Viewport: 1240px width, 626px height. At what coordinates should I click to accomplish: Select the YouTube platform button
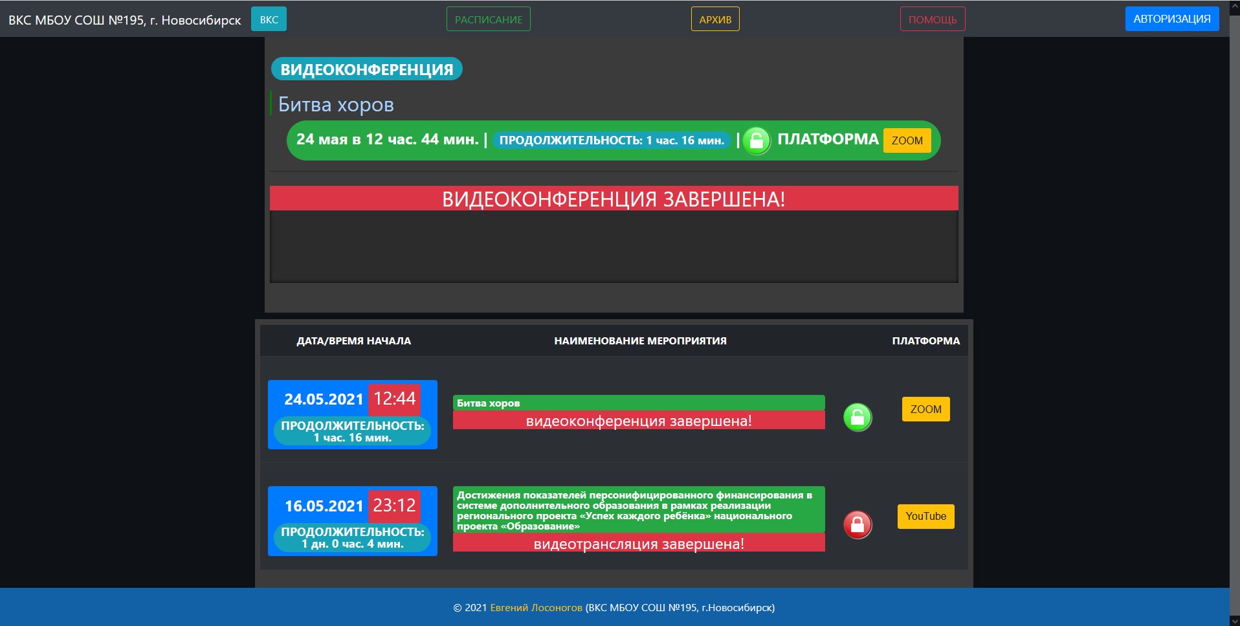click(925, 516)
